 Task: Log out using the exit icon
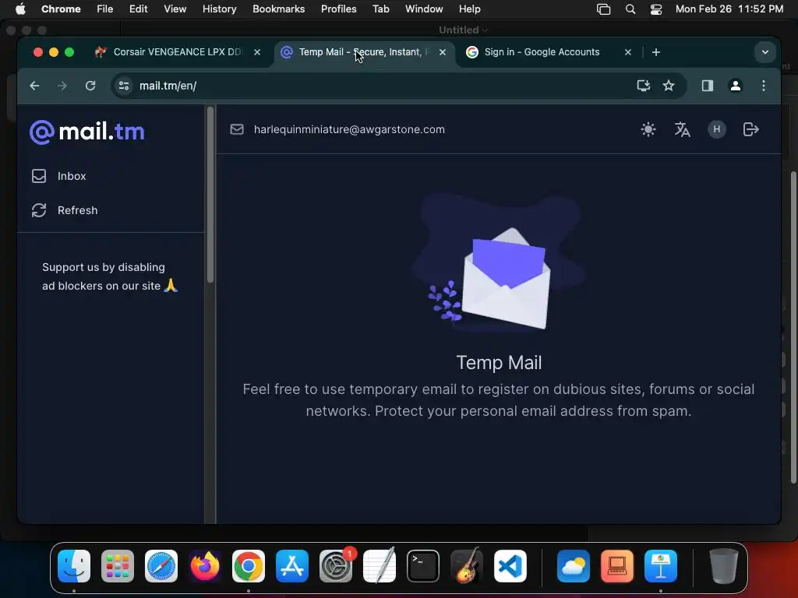[x=750, y=129]
